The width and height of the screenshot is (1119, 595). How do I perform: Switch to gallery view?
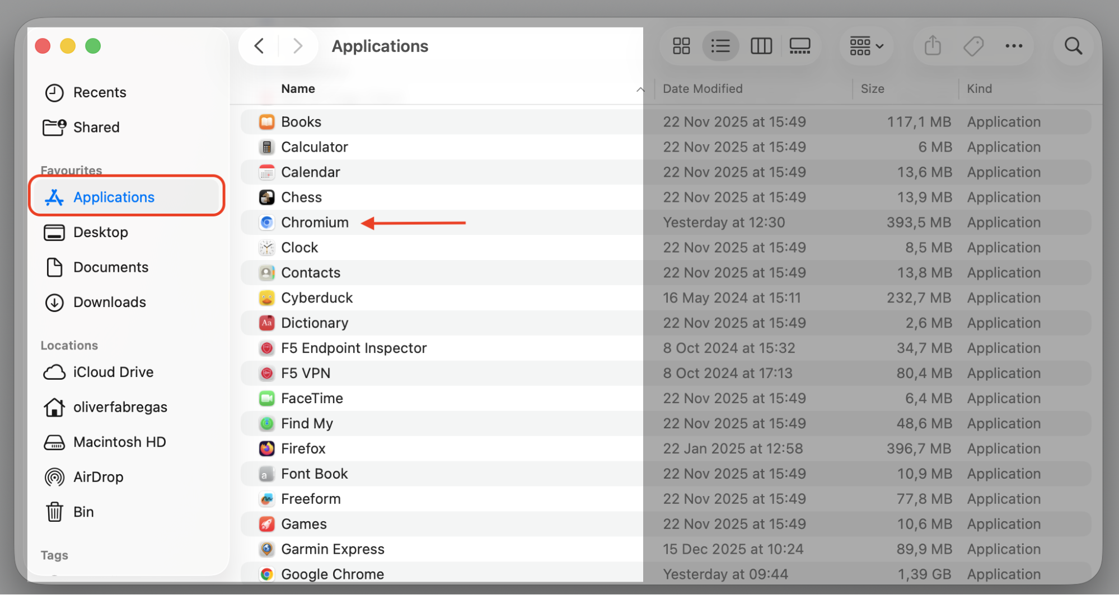pyautogui.click(x=800, y=46)
